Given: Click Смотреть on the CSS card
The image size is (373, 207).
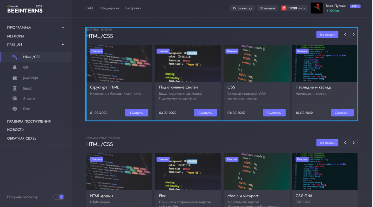Looking at the screenshot, I should [274, 113].
